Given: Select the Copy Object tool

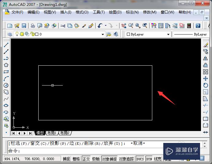Looking at the screenshot, I should pos(206,52).
